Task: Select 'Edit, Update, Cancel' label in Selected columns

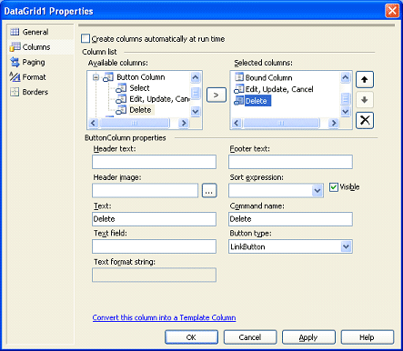Action: click(279, 89)
